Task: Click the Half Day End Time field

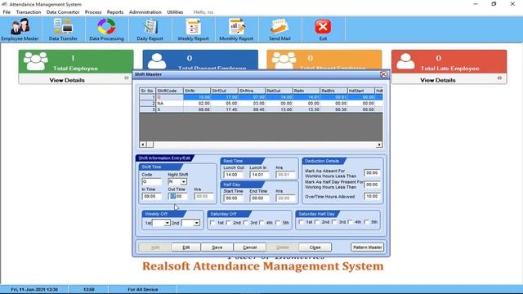Action: 259,198
